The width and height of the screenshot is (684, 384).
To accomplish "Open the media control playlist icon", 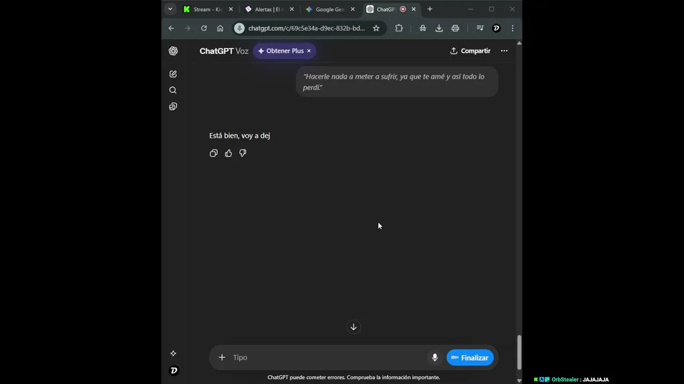I will pos(480,28).
